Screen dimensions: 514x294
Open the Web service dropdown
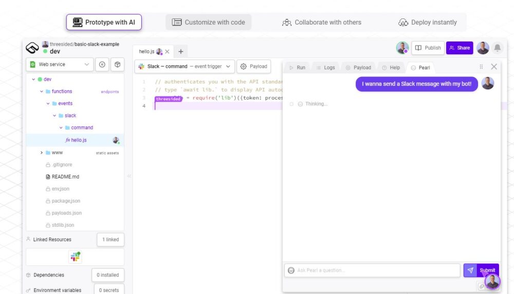coord(60,65)
